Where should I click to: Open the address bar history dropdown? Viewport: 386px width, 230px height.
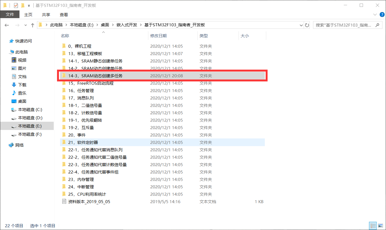301,25
